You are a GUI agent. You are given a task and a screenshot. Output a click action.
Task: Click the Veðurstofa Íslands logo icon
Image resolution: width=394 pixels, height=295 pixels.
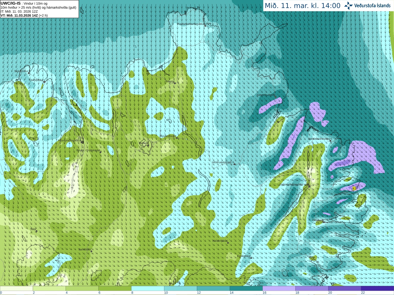pyautogui.click(x=348, y=6)
